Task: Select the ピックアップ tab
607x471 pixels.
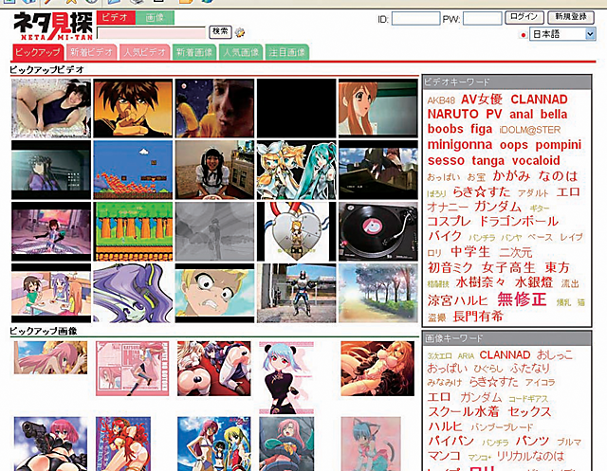Action: 38,52
